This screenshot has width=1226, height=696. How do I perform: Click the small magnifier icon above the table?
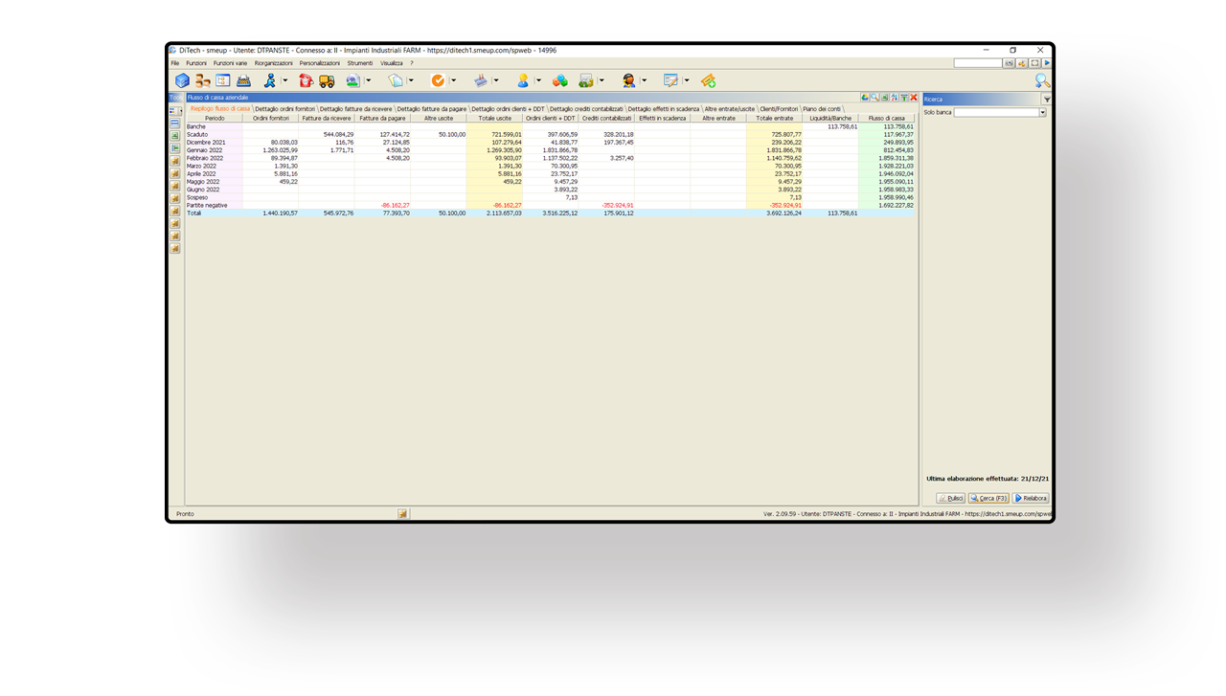(x=874, y=98)
